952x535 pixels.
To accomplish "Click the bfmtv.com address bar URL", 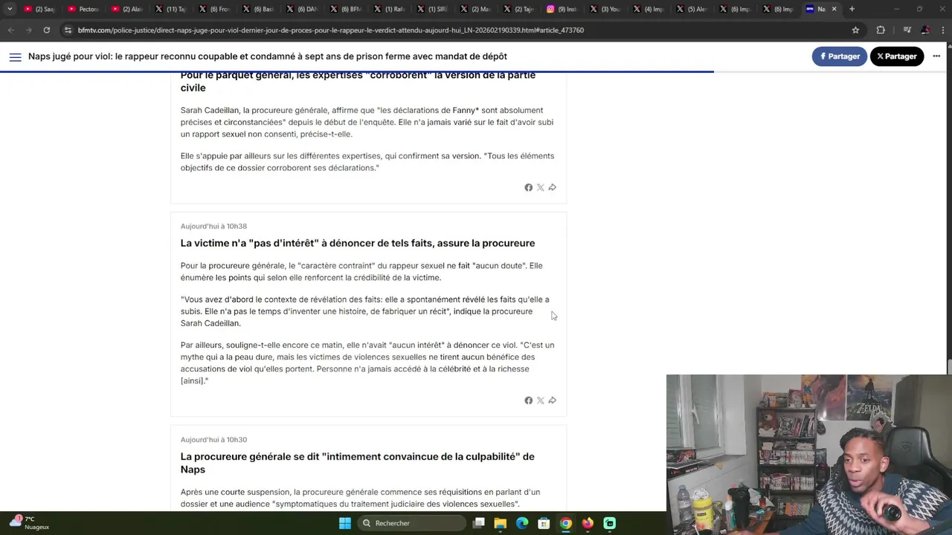I will (x=330, y=30).
